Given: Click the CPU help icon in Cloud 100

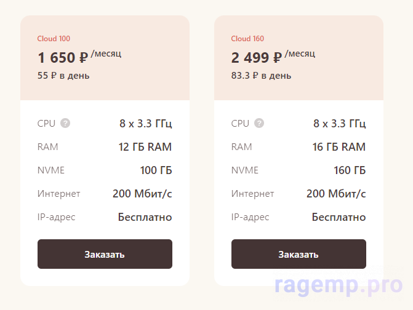Looking at the screenshot, I should click(65, 124).
